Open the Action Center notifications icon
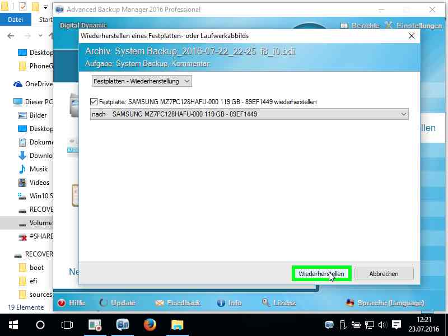 [396, 325]
